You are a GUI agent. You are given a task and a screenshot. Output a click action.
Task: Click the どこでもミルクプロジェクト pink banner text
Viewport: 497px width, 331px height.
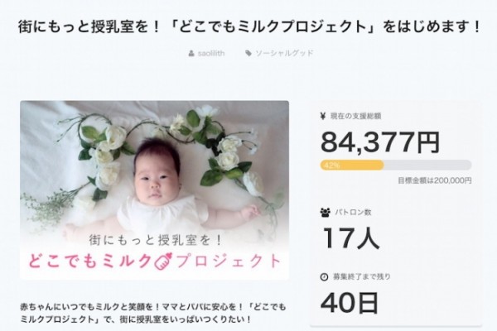tap(154, 261)
